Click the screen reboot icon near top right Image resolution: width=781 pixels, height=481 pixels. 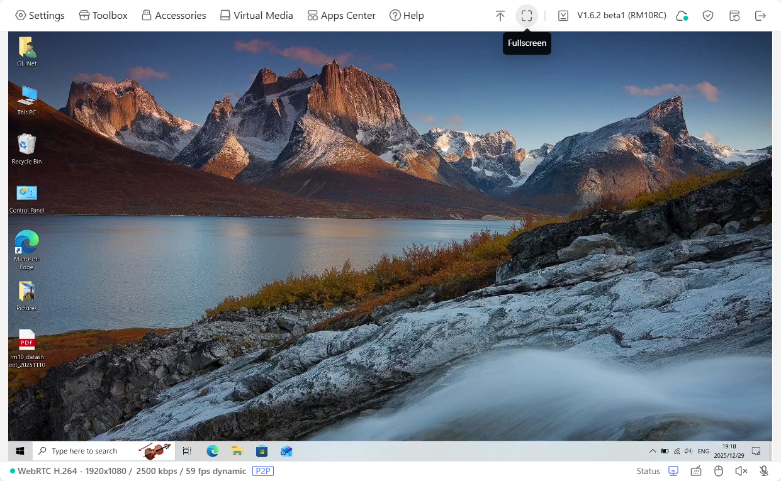pyautogui.click(x=734, y=16)
